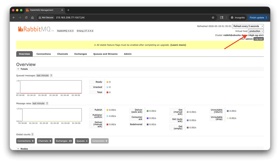
Task: Open the tab search icon in toolbar
Action: click(221, 17)
